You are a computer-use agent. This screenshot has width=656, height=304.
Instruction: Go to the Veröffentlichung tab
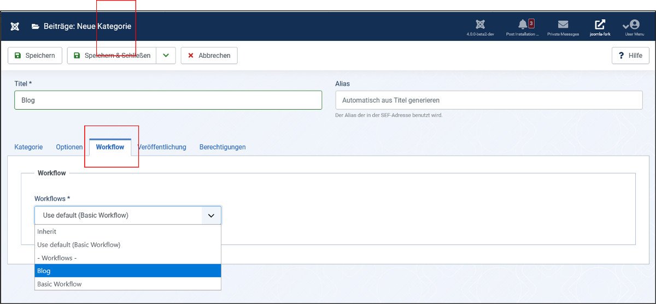coord(162,147)
